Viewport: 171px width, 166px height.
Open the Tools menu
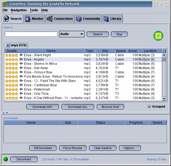34,10
